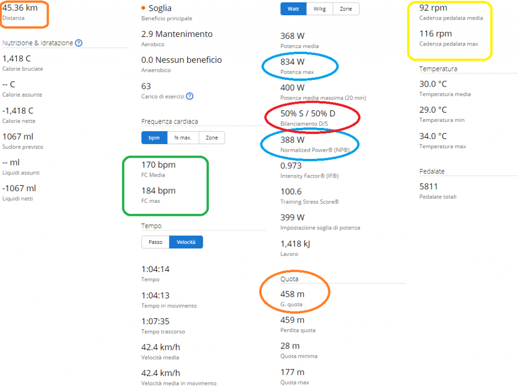518x388 pixels.
Task: Click -1067 ml Liquidi netti value
Action: pyautogui.click(x=19, y=188)
